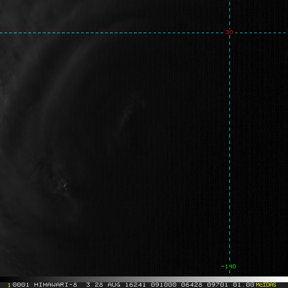This screenshot has width=288, height=288.
Task: Click the yellow McIDAS label
Action: click(x=266, y=285)
